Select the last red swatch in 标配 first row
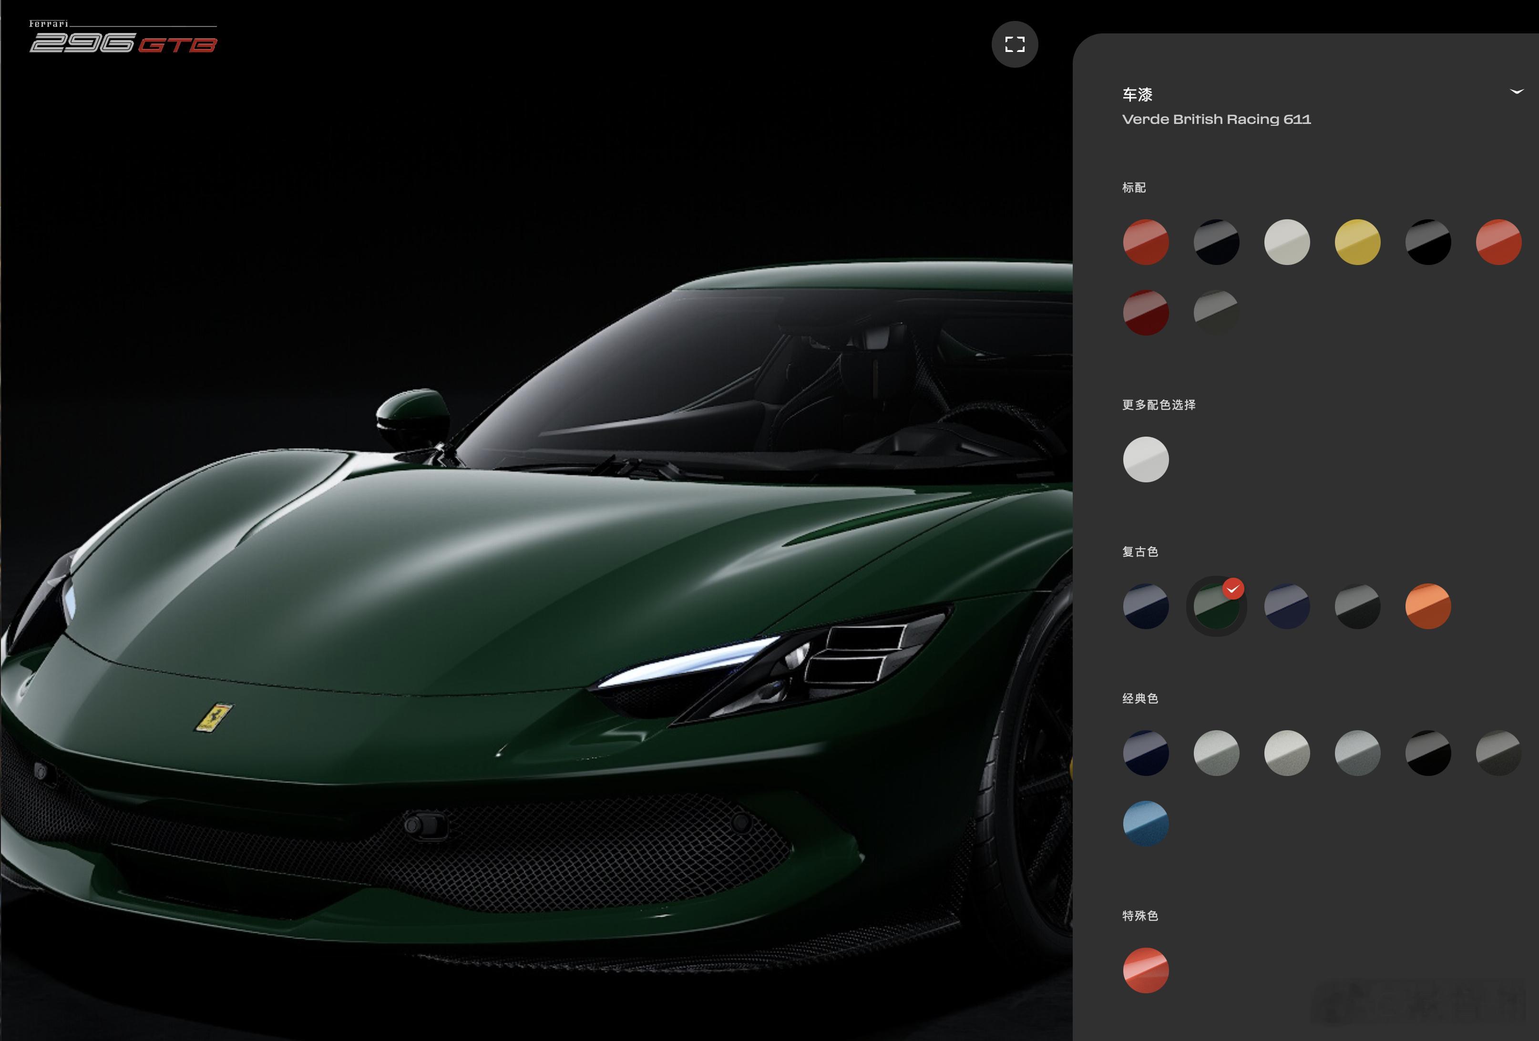This screenshot has height=1041, width=1539. 1498,242
